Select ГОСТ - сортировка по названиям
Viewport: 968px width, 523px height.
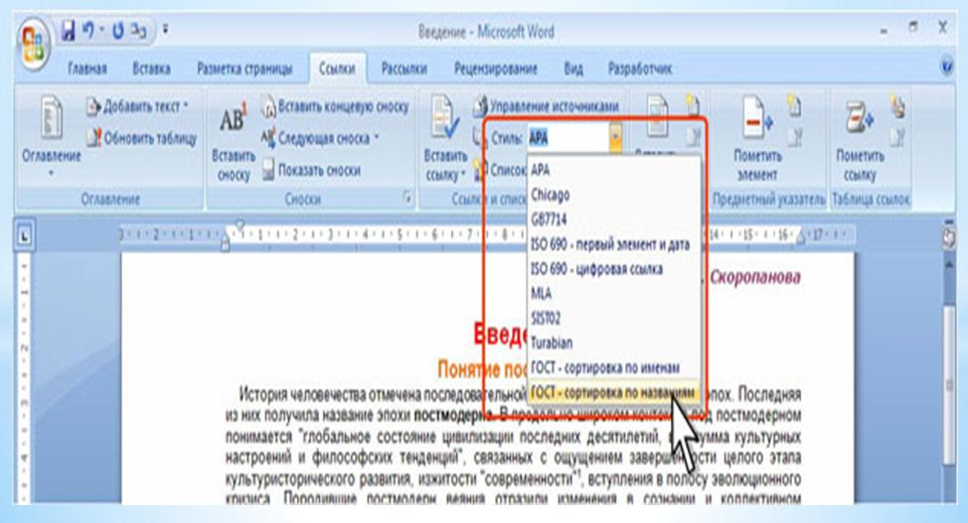pyautogui.click(x=614, y=392)
